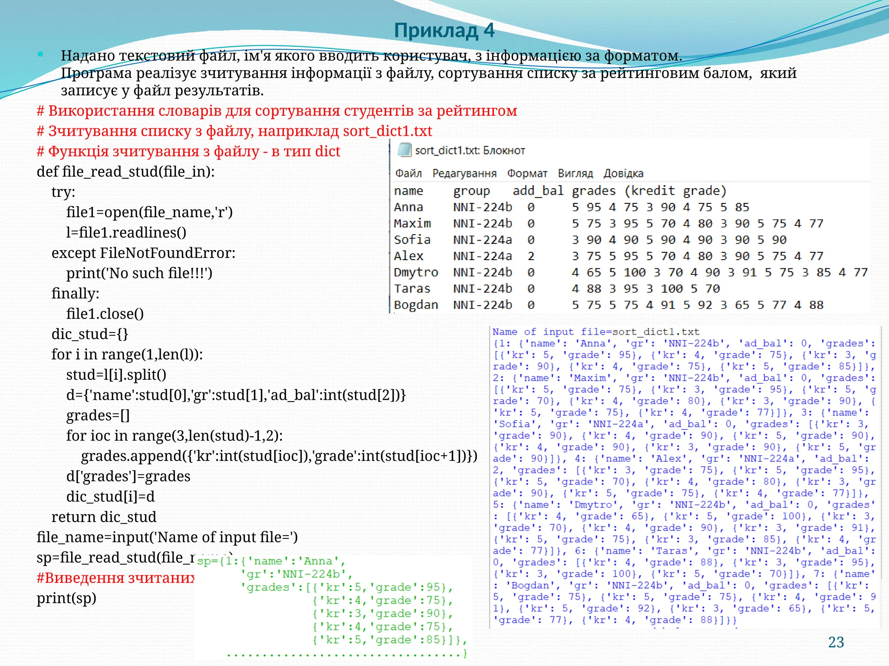
Task: Click the return dic_stud line
Action: pos(104,517)
